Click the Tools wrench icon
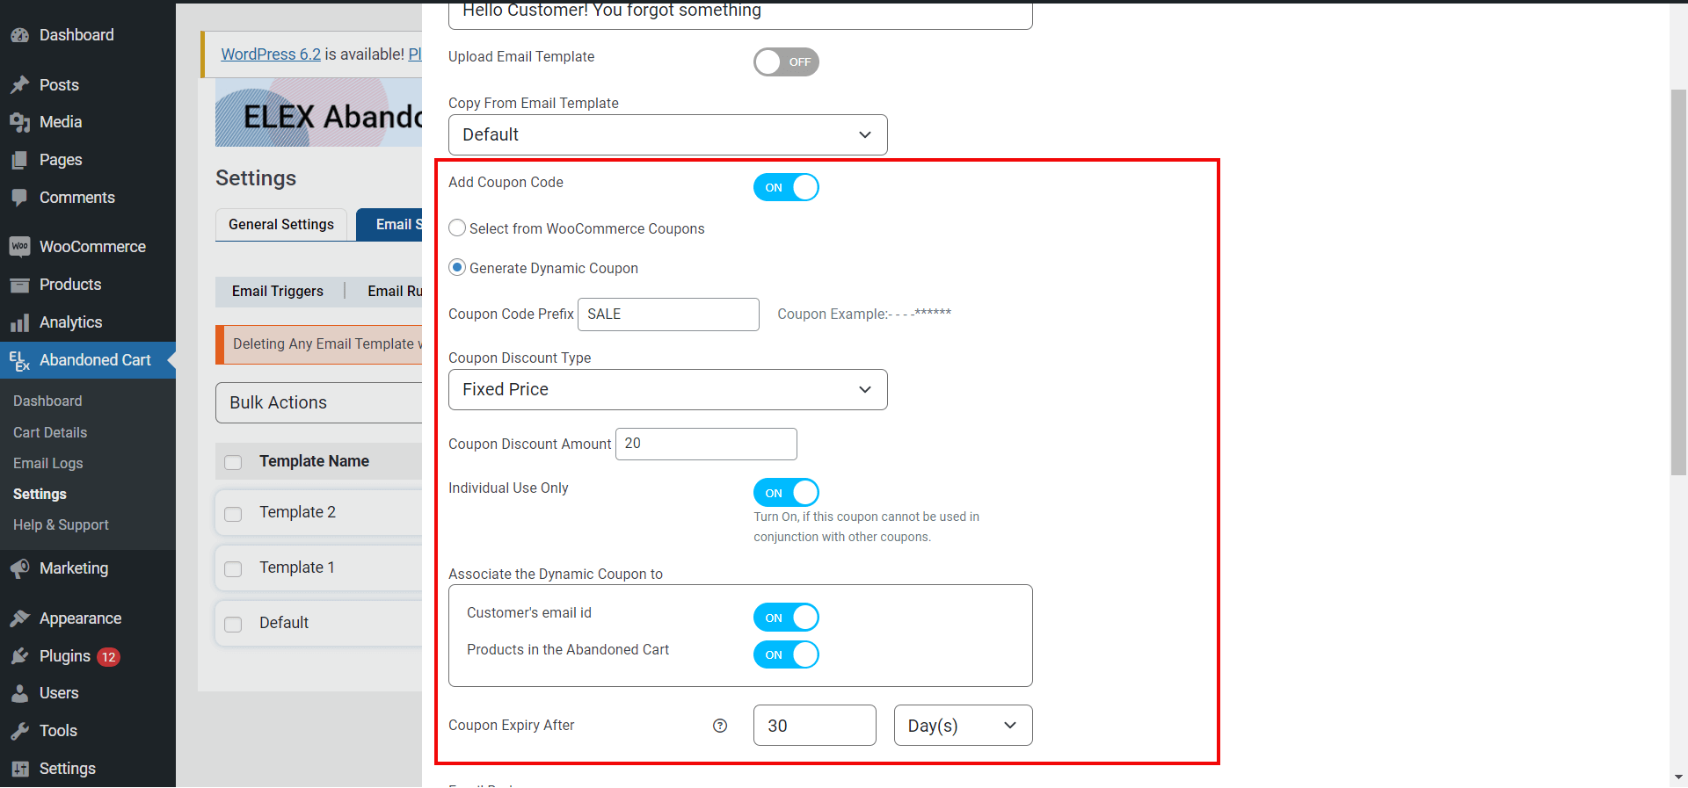The width and height of the screenshot is (1688, 788). coord(19,731)
